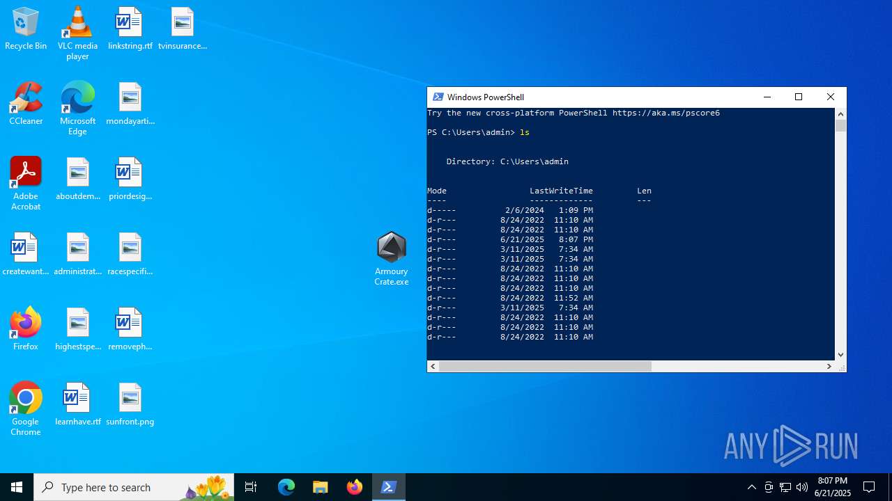Screen dimensions: 892x501
Task: Click the 'Directory: C:\Users\admin' line
Action: [x=507, y=161]
